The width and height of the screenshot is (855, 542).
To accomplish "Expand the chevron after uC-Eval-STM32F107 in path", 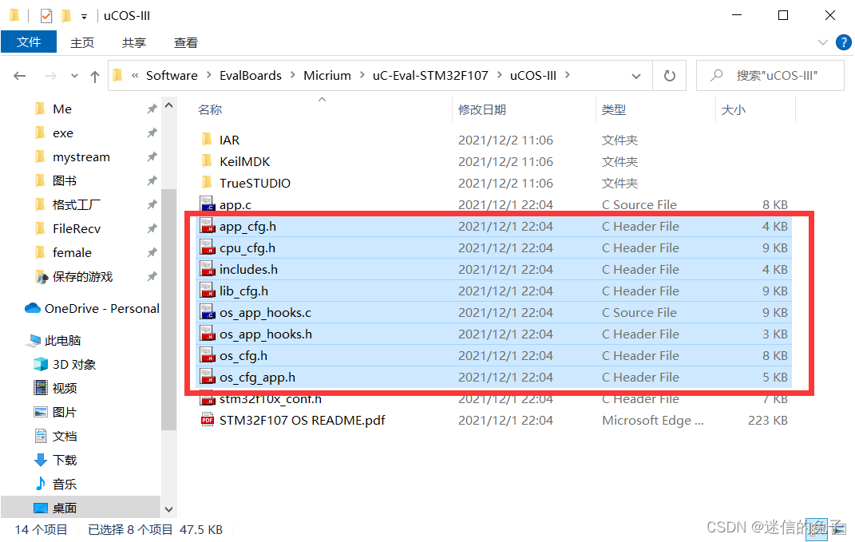I will point(500,75).
